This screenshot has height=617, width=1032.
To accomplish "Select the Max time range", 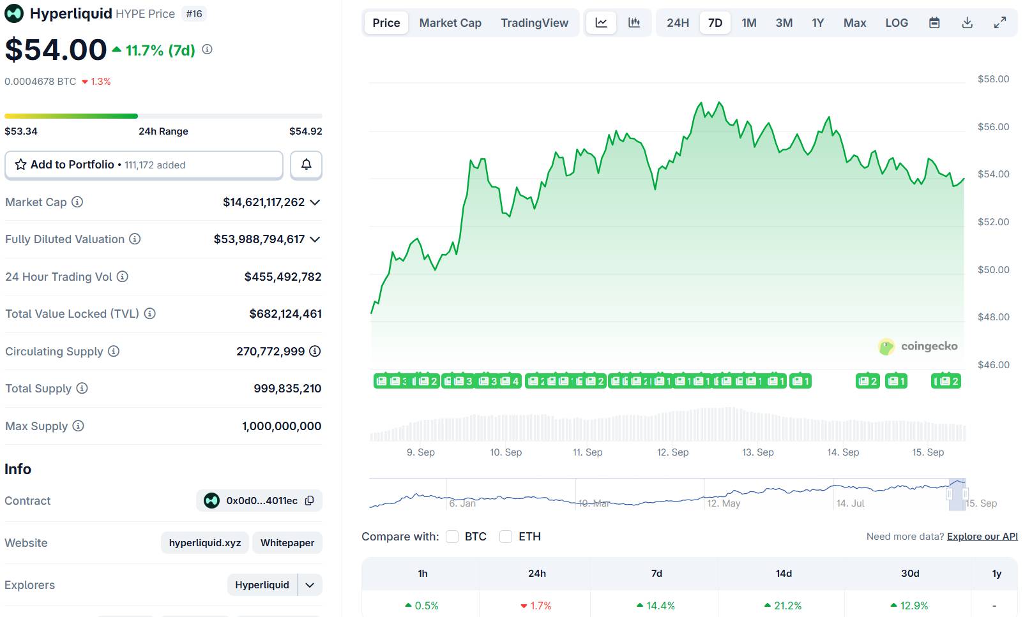I will click(x=854, y=23).
